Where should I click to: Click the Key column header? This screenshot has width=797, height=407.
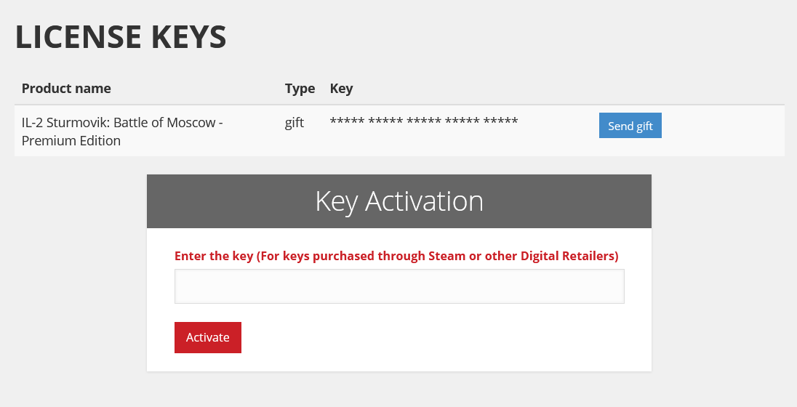coord(341,89)
